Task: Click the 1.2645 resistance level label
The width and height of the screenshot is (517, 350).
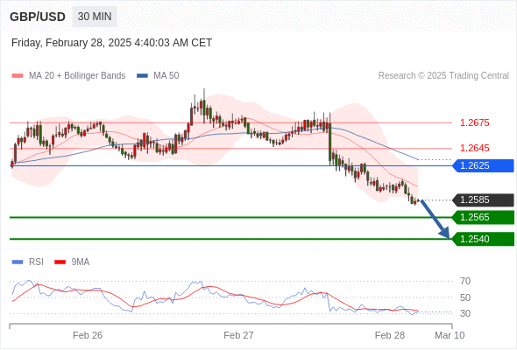Action: pyautogui.click(x=474, y=148)
